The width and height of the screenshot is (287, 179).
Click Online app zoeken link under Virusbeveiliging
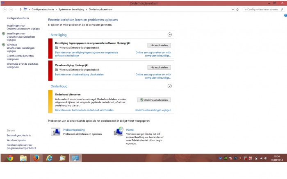(153, 76)
